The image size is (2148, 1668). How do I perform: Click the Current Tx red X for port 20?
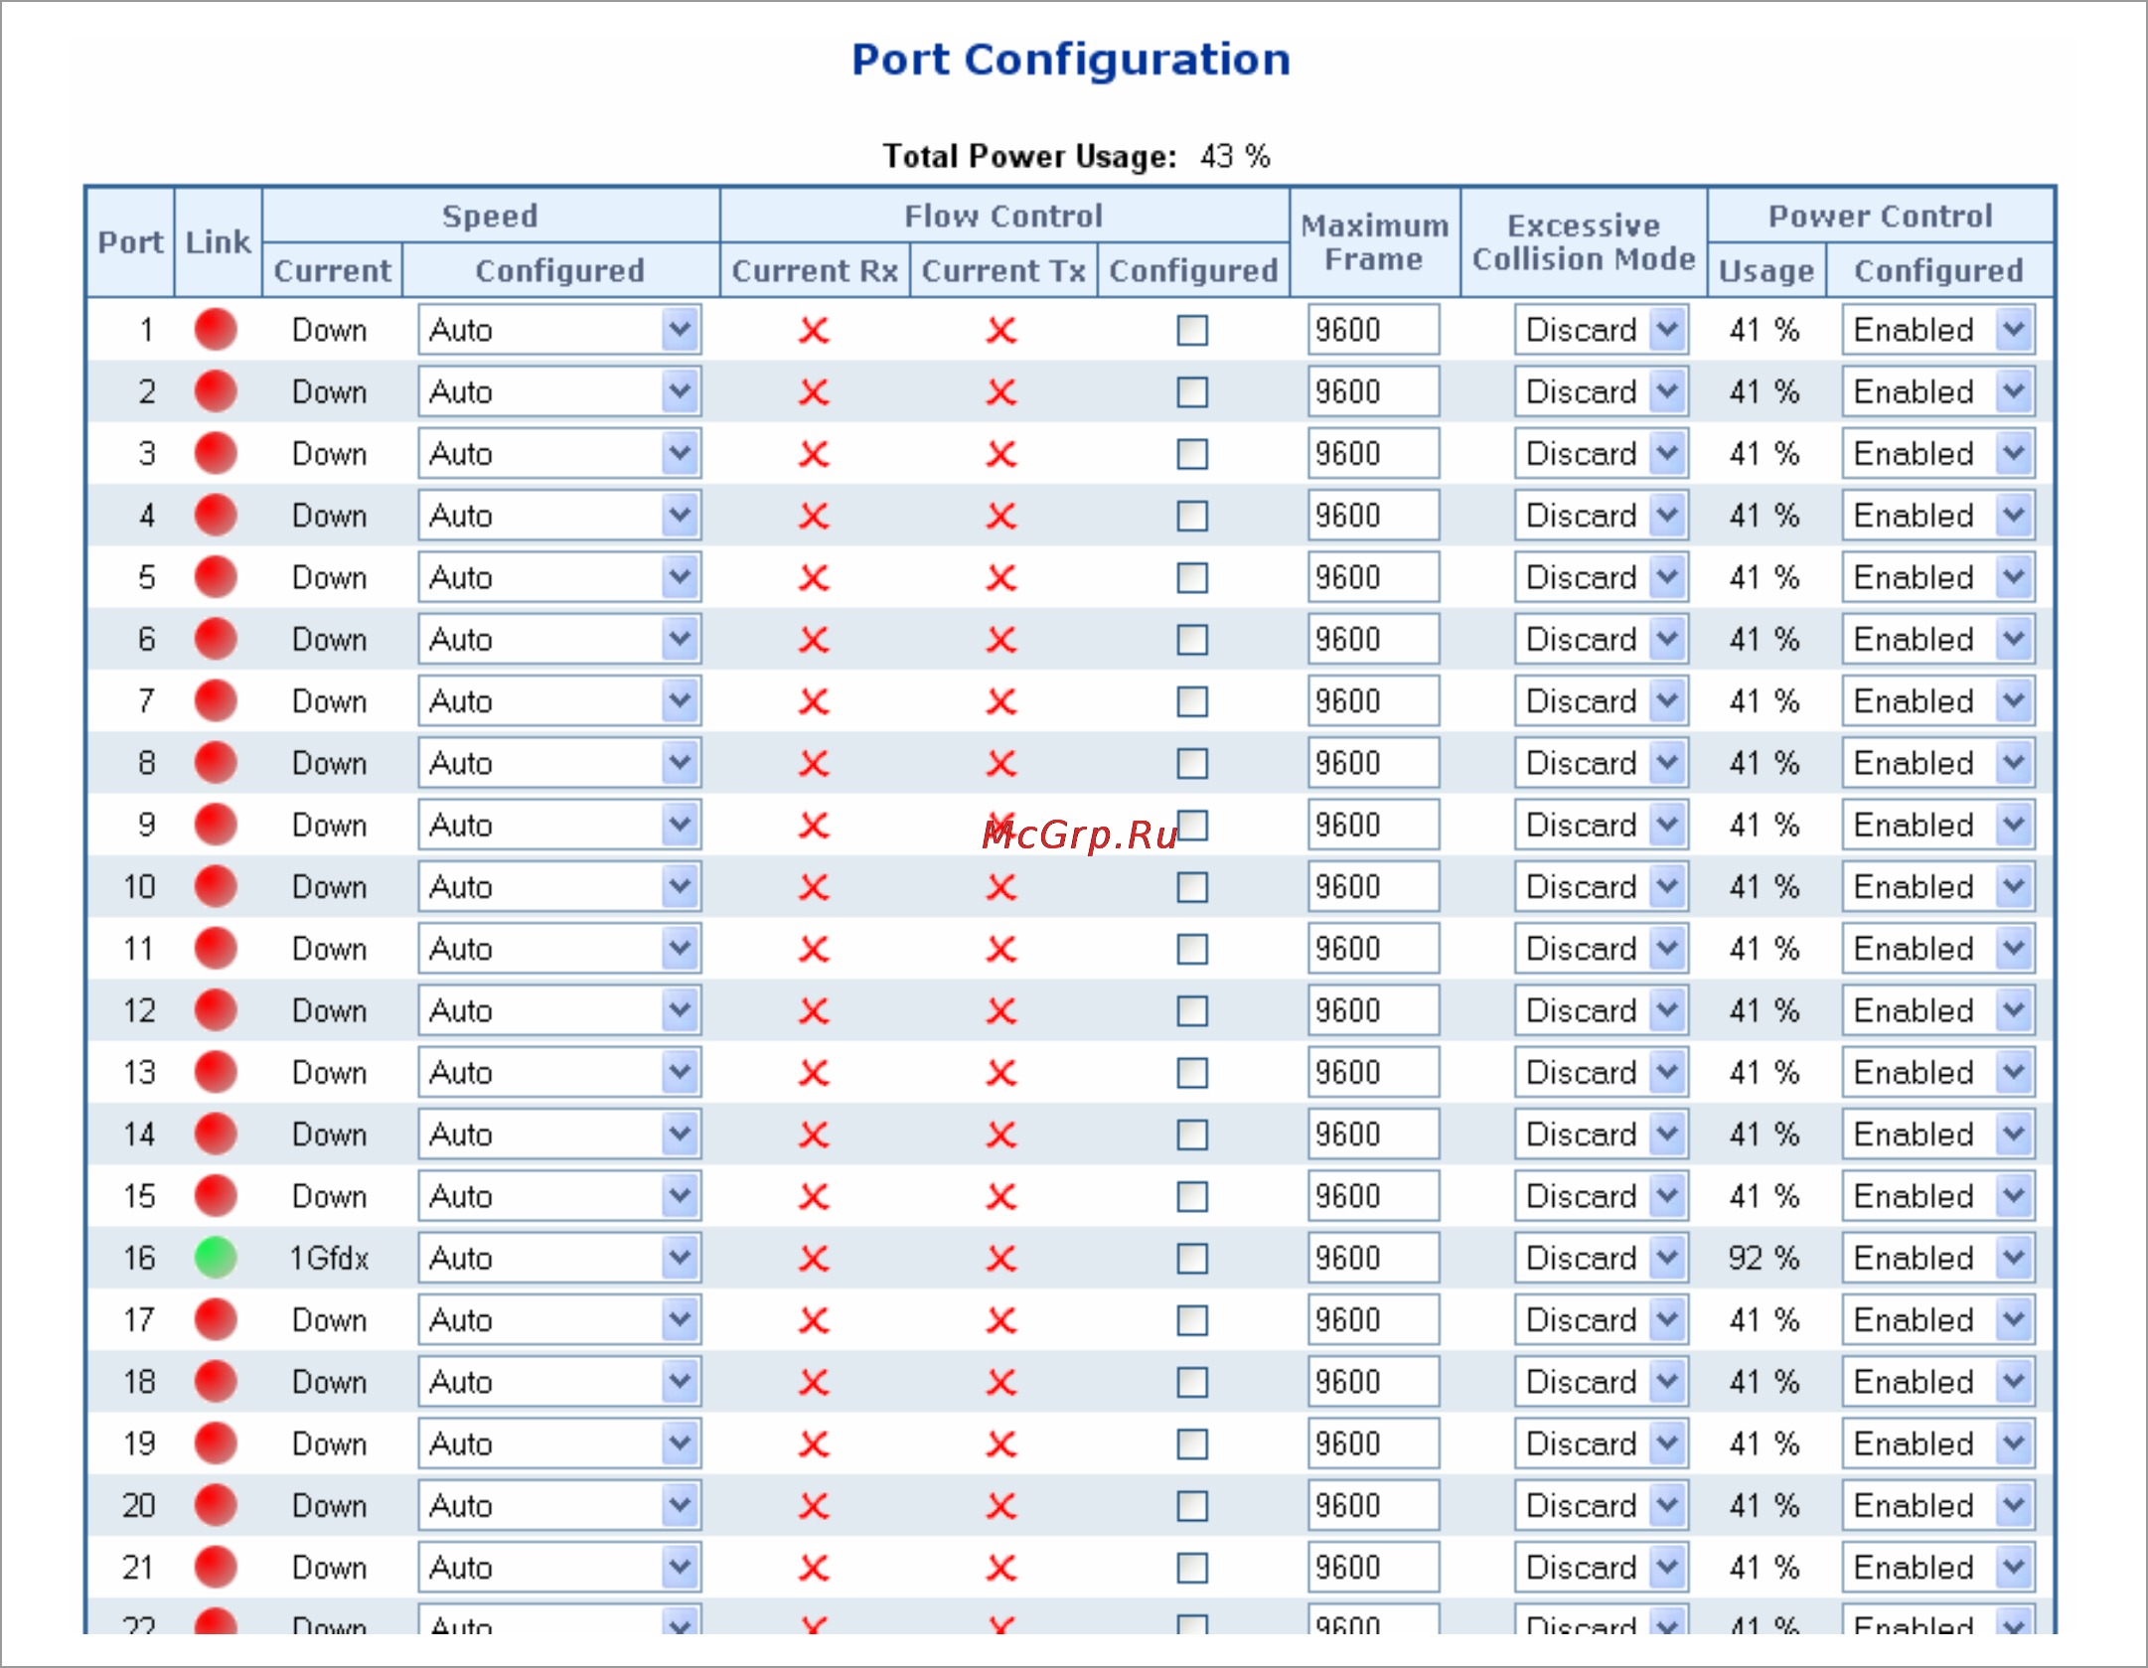pyautogui.click(x=1001, y=1505)
